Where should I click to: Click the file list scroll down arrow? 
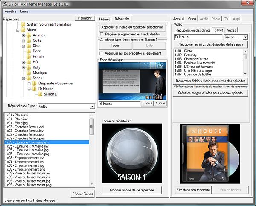[x=92, y=184]
